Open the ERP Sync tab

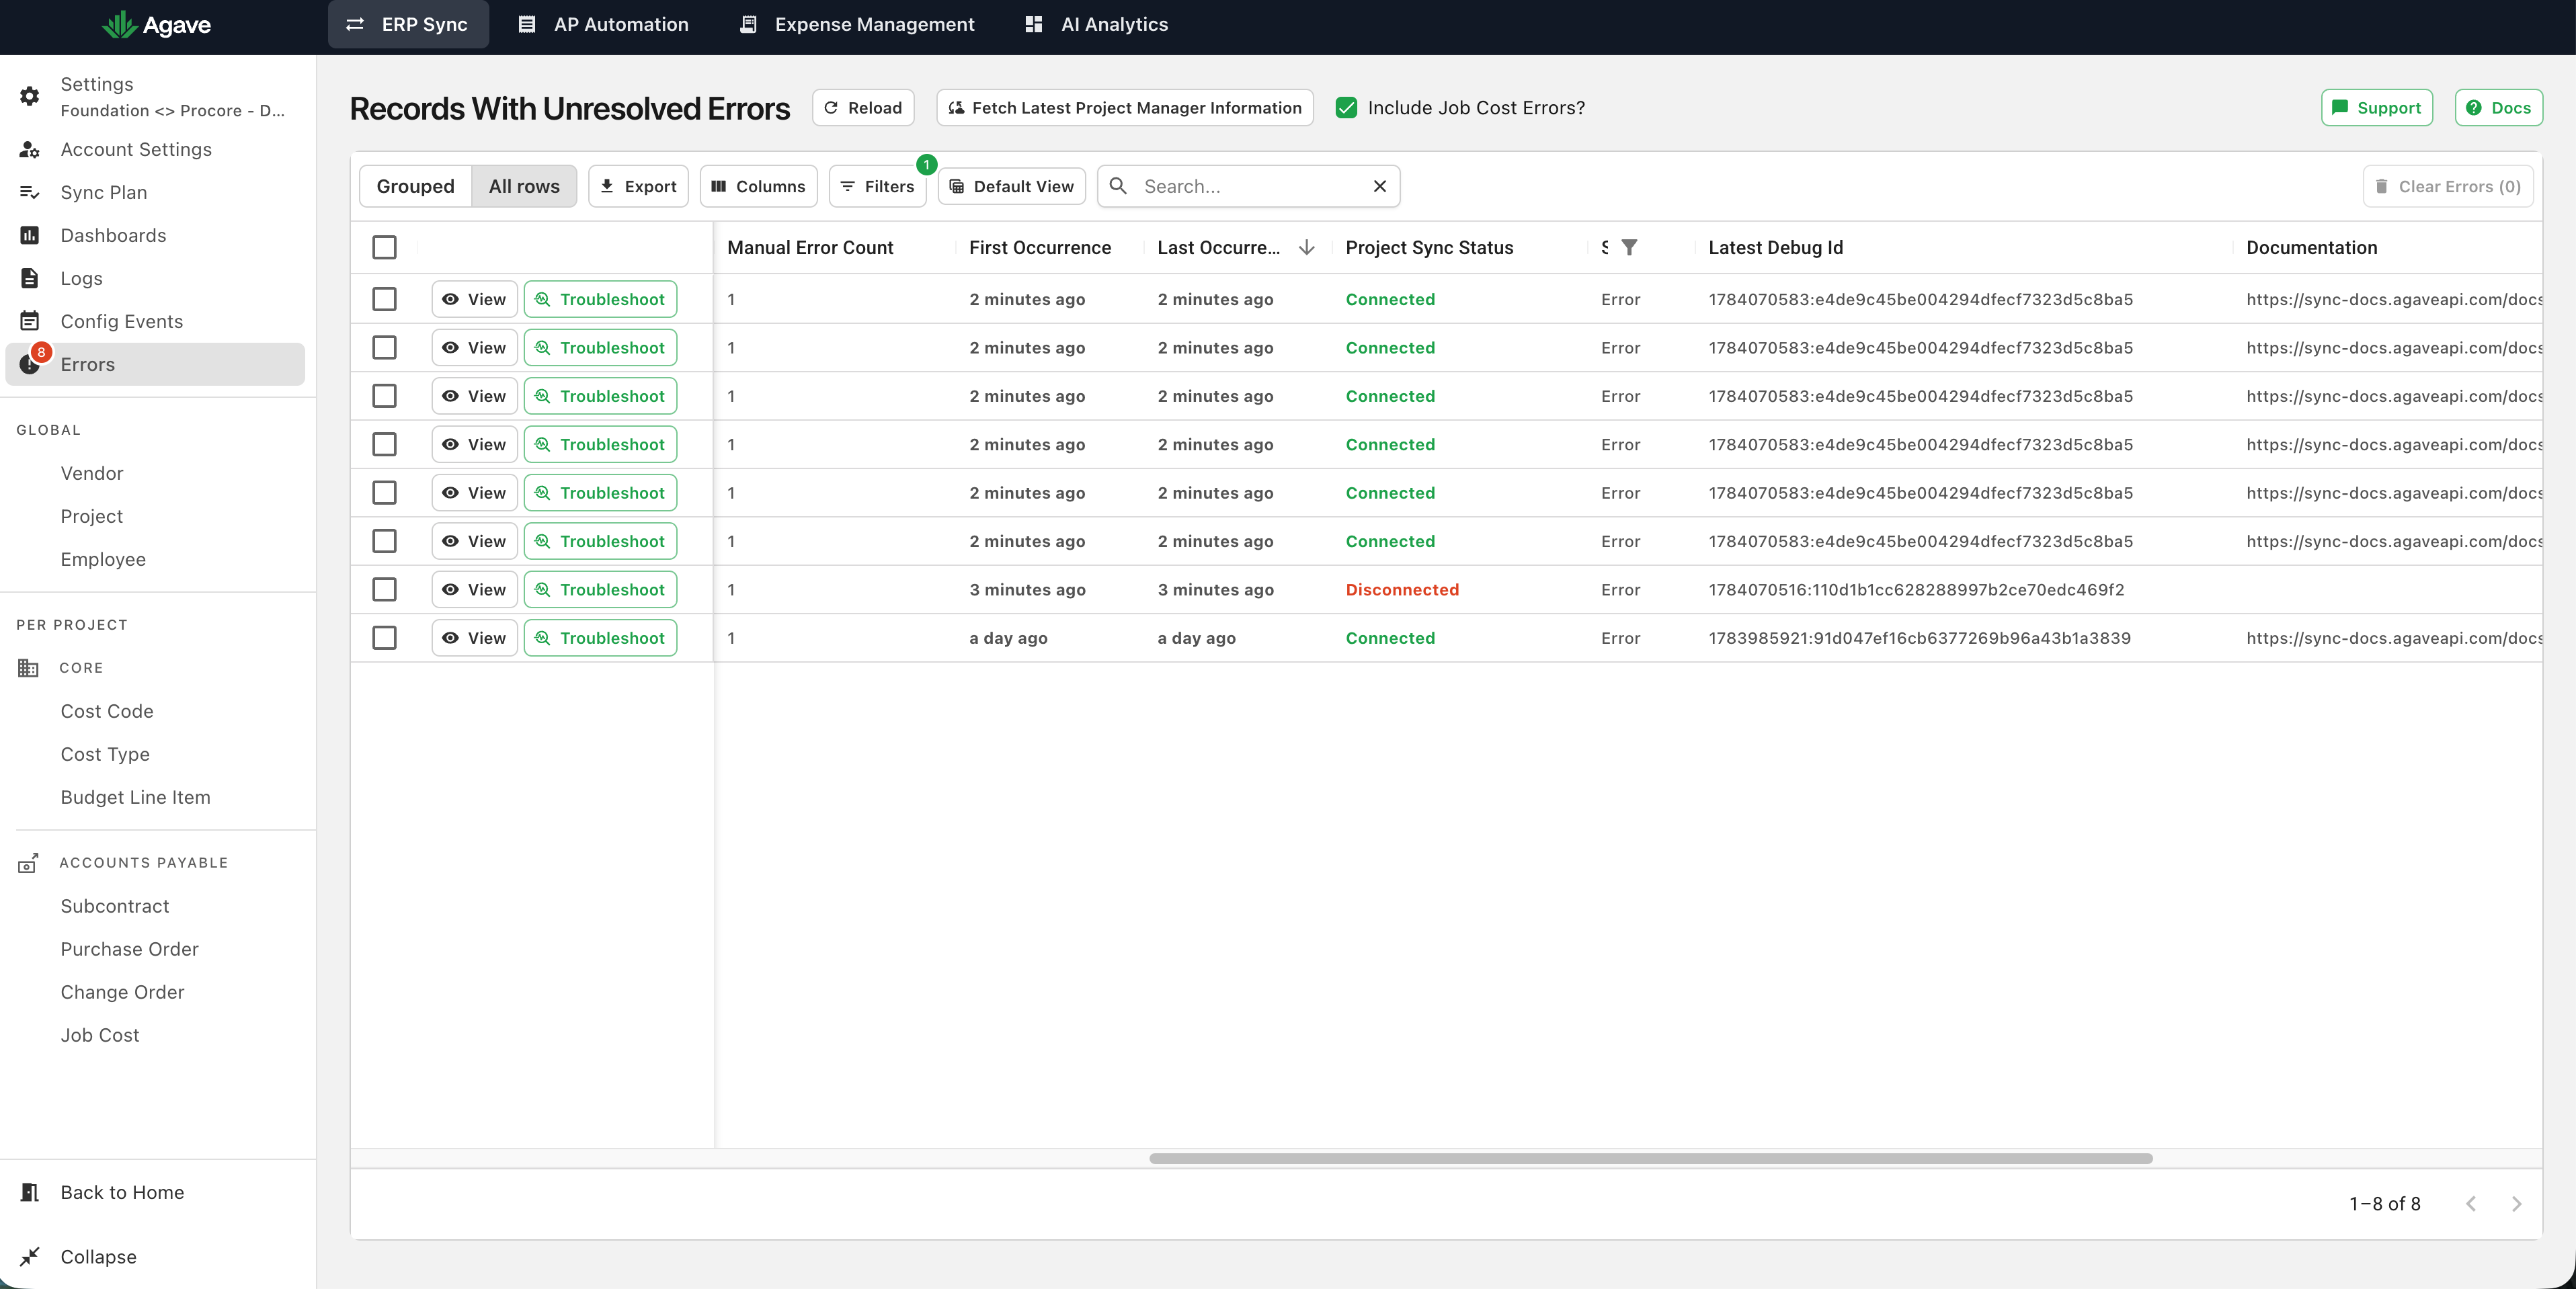click(408, 24)
